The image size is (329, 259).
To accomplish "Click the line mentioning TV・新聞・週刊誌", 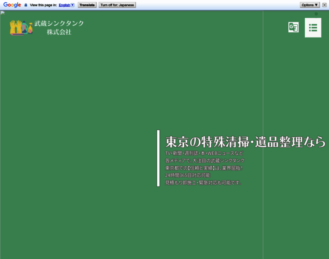I will pos(204,154).
